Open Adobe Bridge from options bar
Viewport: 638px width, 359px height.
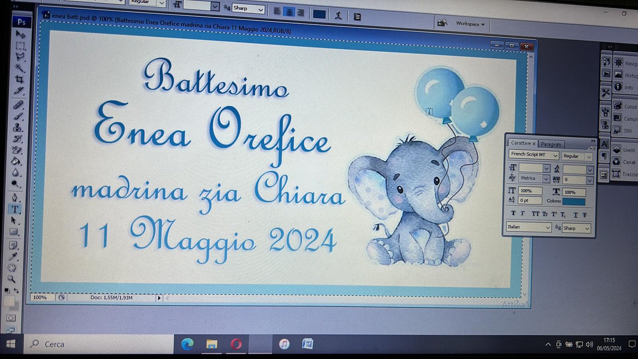coord(442,23)
